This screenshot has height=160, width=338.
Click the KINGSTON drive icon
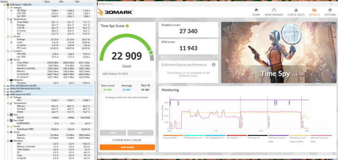click(x=8, y=88)
